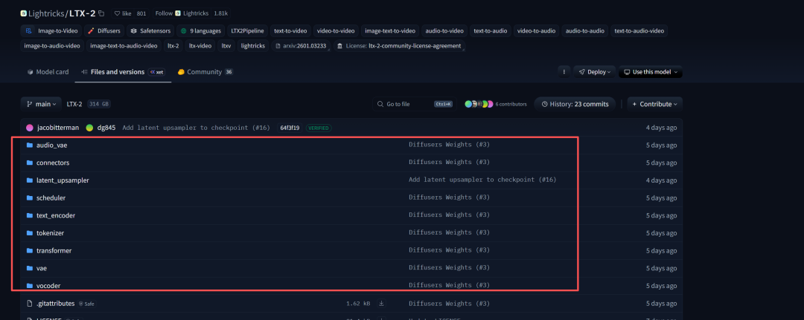Open the latent_upsampler folder
Image resolution: width=804 pixels, height=320 pixels.
click(x=63, y=180)
